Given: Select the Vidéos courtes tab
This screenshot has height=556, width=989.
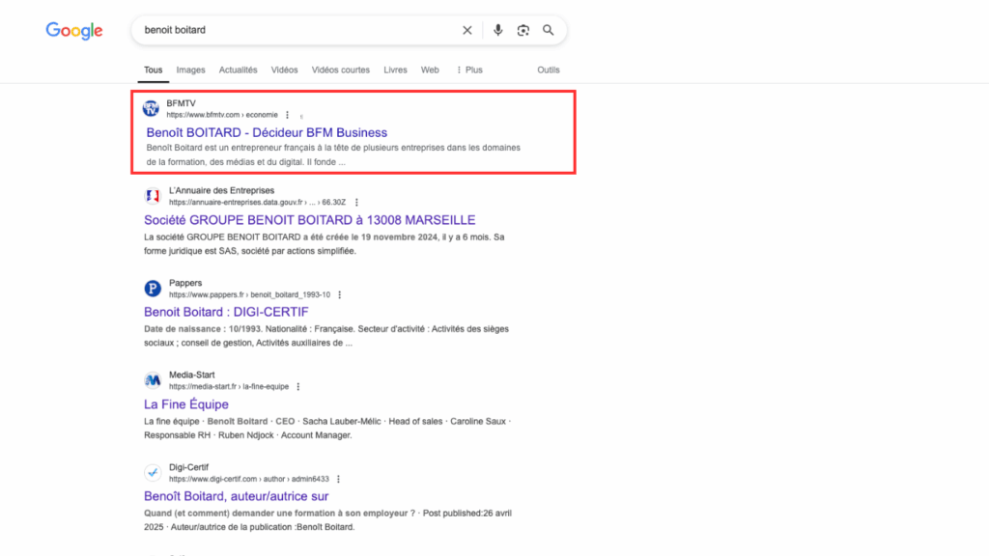Looking at the screenshot, I should (x=340, y=69).
